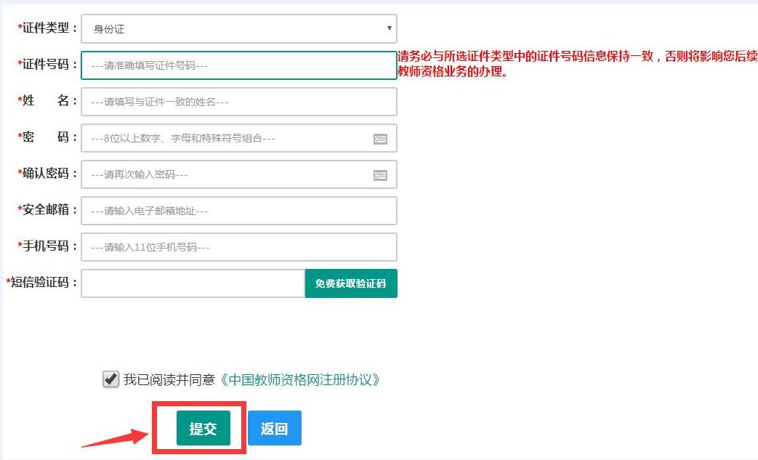Click the 确认密码 input field
The height and width of the screenshot is (460, 758).
click(x=239, y=174)
